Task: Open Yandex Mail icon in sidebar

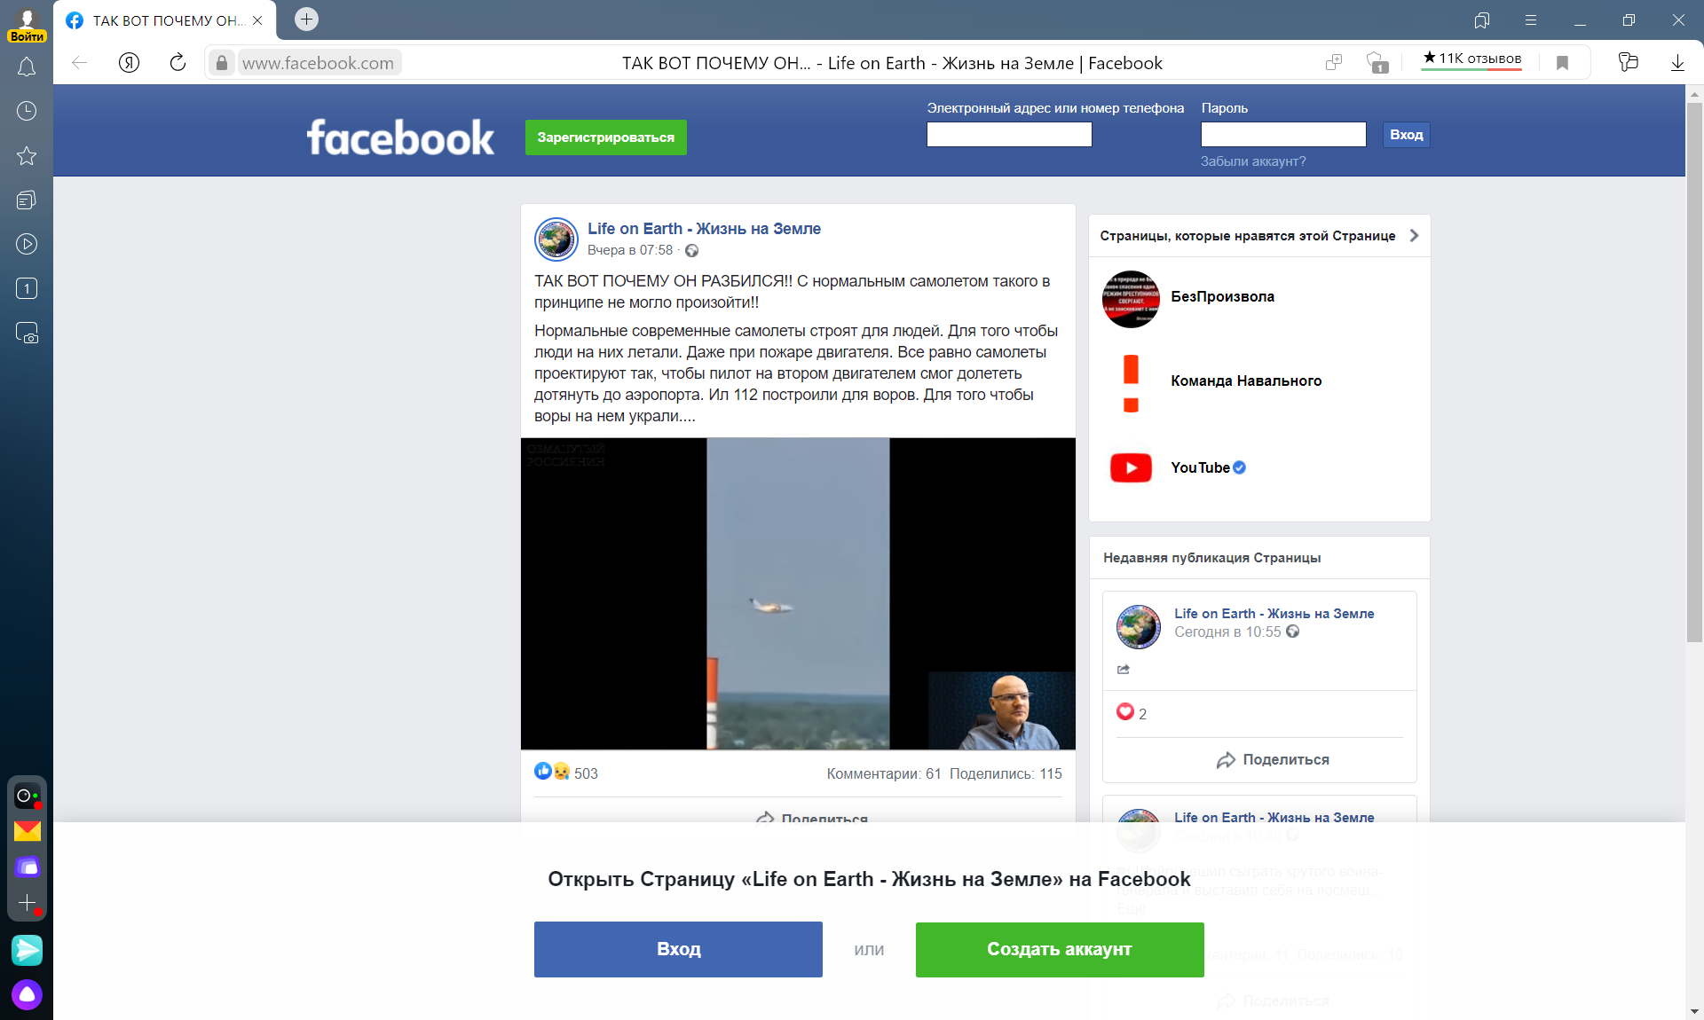Action: tap(28, 831)
